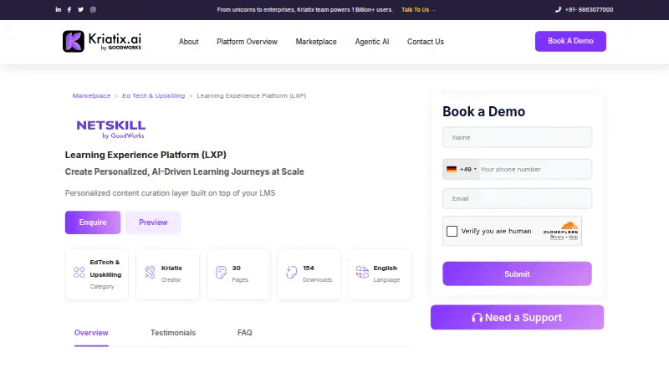Click the English language globe icon
This screenshot has width=669, height=368.
click(x=362, y=272)
